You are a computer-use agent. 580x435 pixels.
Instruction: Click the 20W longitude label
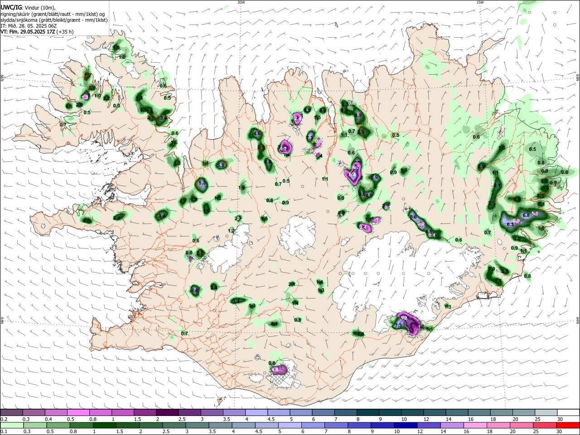click(241, 2)
